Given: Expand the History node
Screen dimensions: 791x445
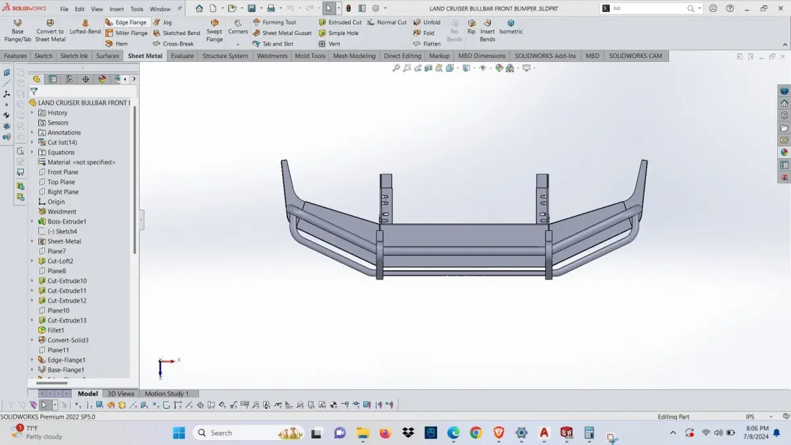Looking at the screenshot, I should pyautogui.click(x=32, y=113).
